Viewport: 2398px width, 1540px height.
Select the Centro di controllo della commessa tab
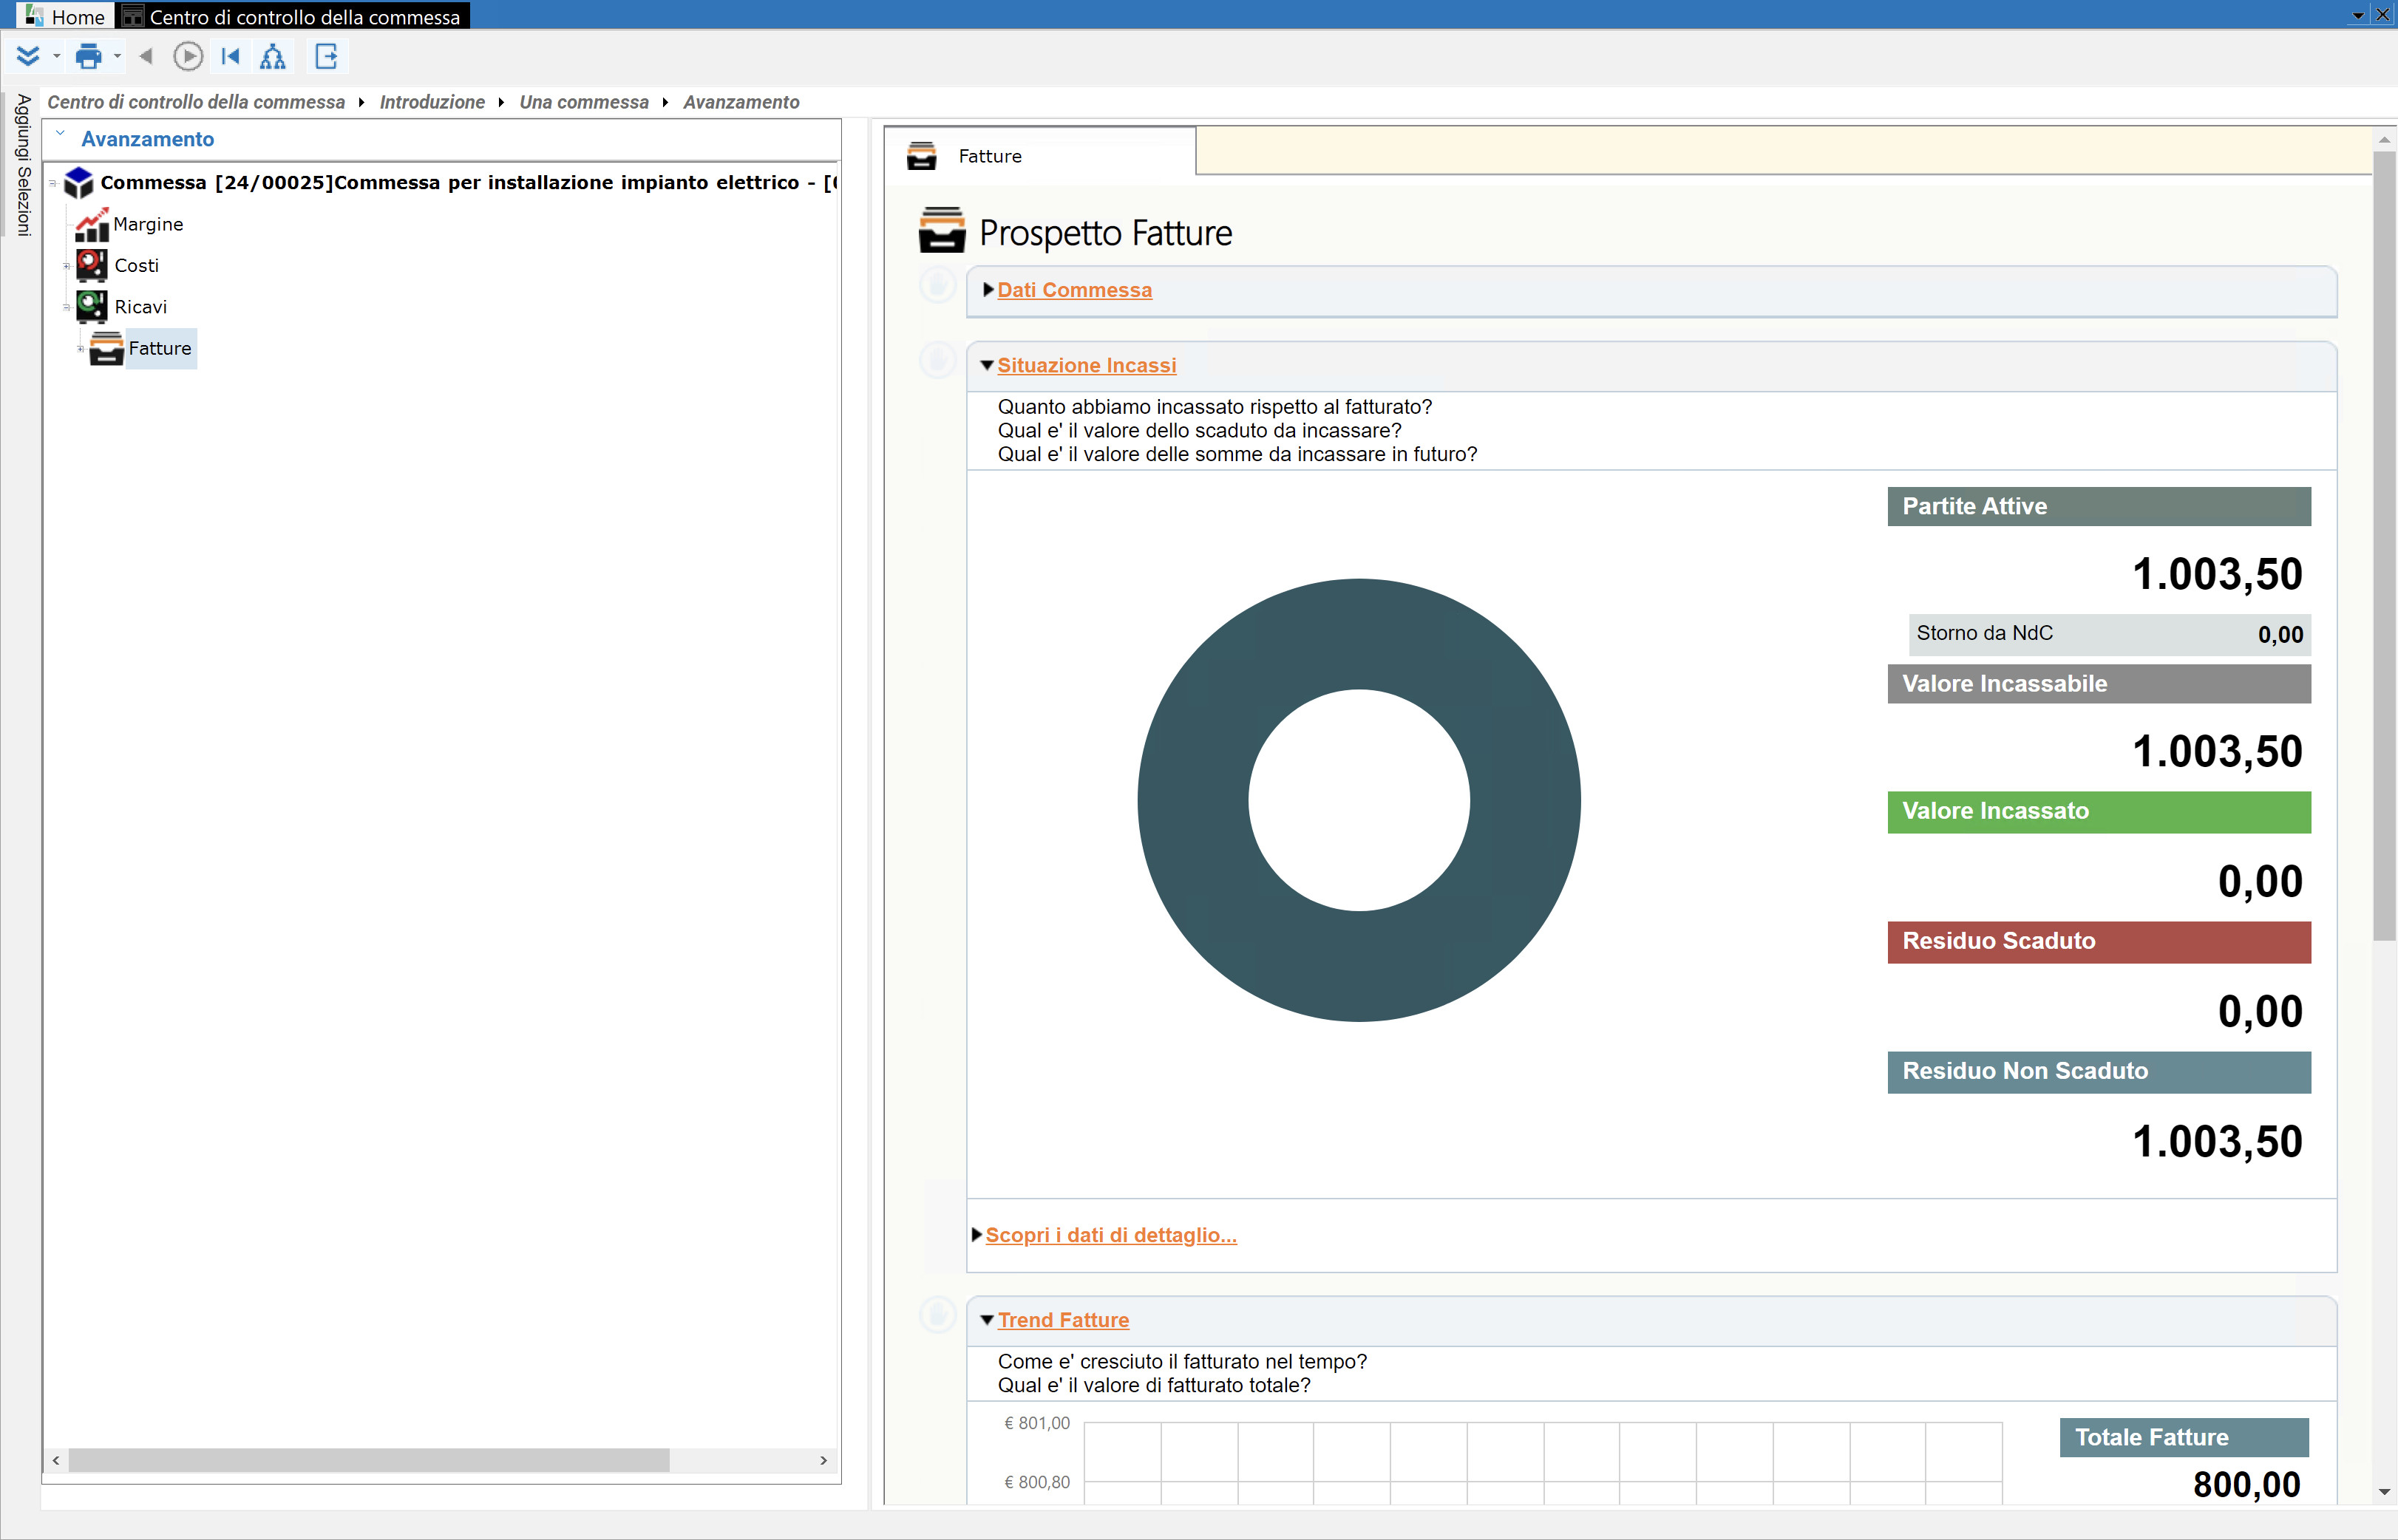click(x=293, y=16)
